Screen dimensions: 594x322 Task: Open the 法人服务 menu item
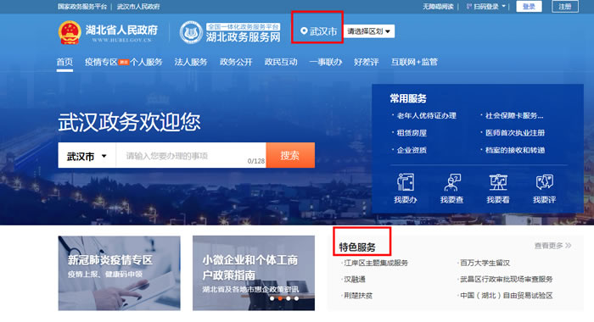coord(191,62)
